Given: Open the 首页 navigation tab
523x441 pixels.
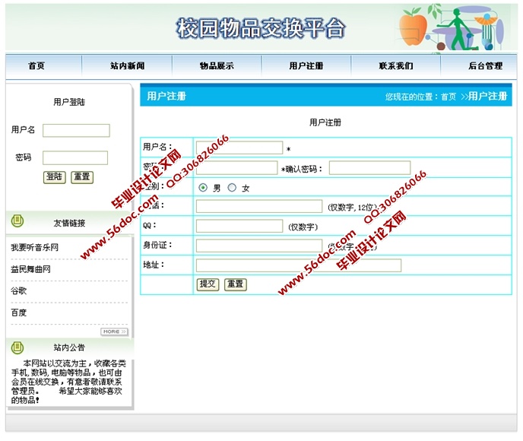Looking at the screenshot, I should (36, 66).
